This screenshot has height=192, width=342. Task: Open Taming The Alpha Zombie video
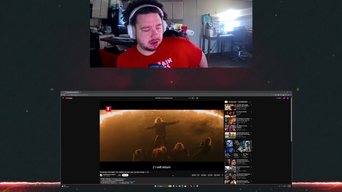click(230, 135)
